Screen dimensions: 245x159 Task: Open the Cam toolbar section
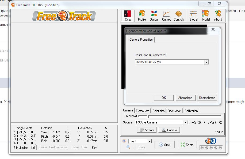pos(128,15)
